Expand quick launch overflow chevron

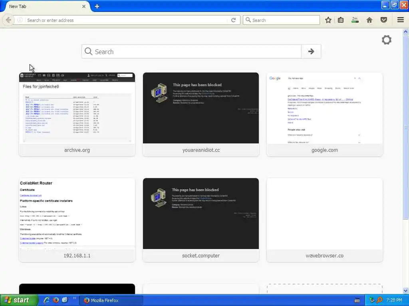point(74,298)
